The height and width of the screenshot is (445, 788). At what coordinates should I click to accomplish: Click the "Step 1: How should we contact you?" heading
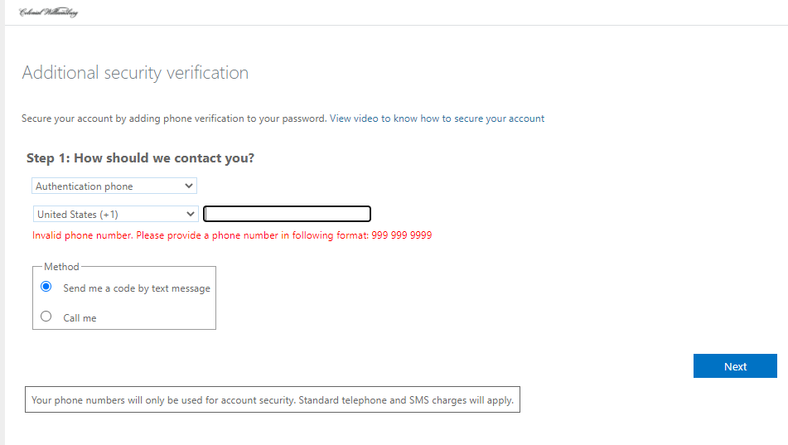tap(140, 158)
